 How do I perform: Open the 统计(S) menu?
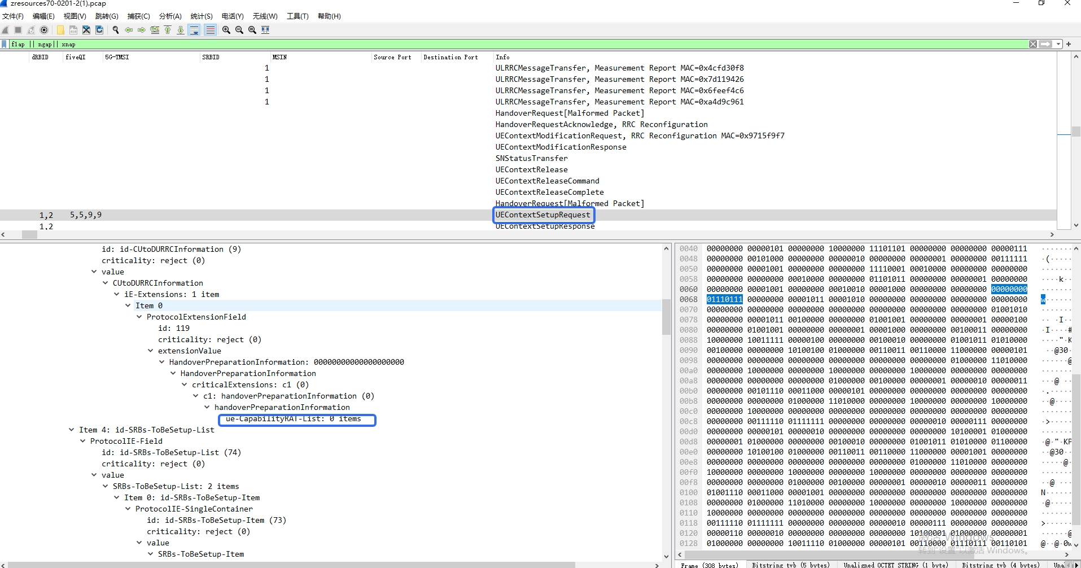click(x=202, y=16)
